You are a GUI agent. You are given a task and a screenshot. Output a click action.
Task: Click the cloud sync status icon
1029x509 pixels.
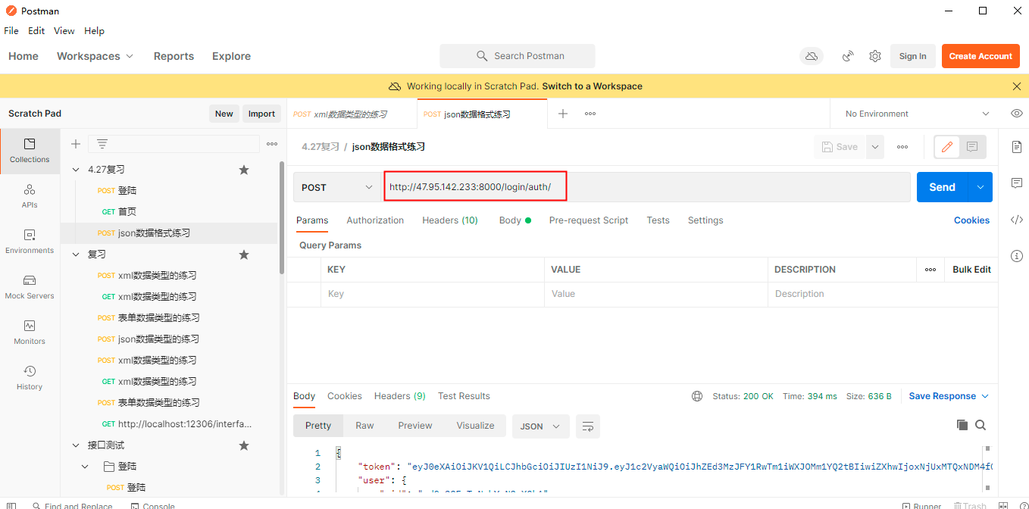[812, 56]
